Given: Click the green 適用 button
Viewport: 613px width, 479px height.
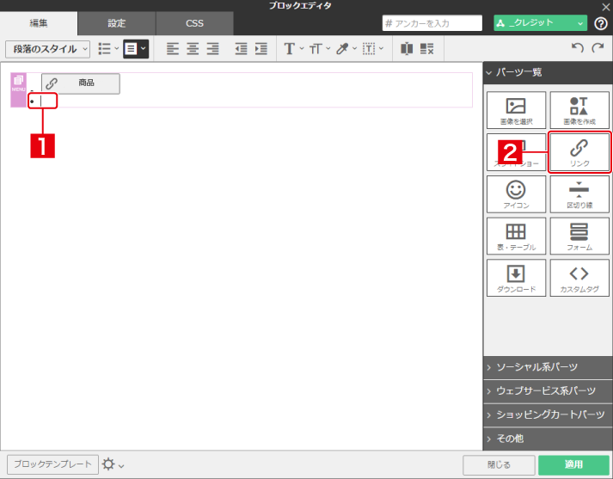Looking at the screenshot, I should click(573, 465).
